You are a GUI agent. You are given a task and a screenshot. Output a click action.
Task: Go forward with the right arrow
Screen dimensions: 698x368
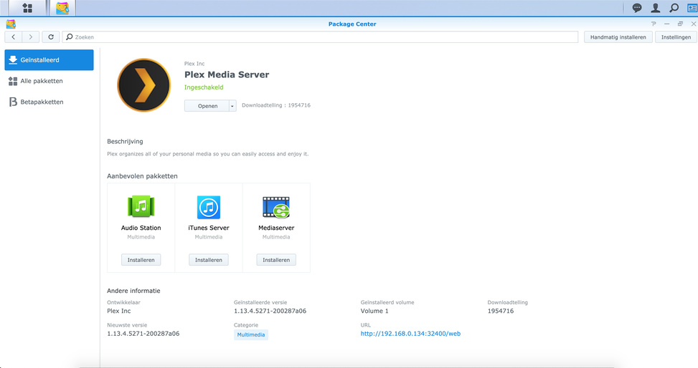[31, 37]
